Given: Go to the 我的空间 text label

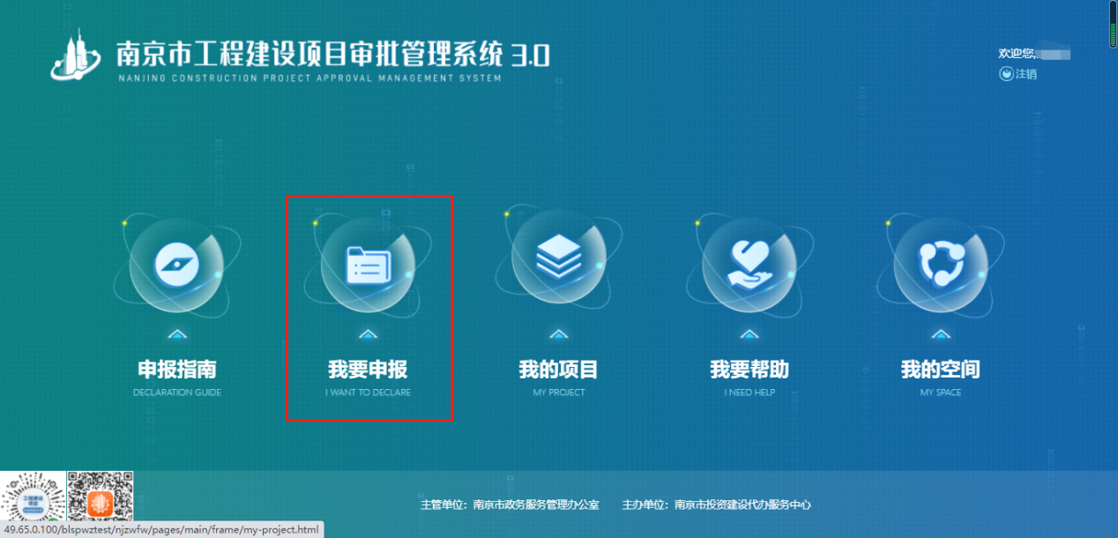Looking at the screenshot, I should coord(941,370).
